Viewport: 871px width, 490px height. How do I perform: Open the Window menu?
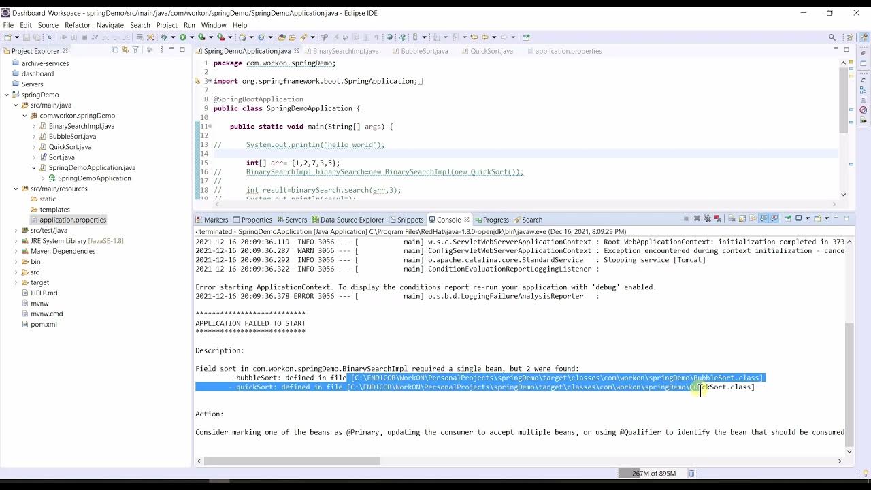pyautogui.click(x=213, y=25)
